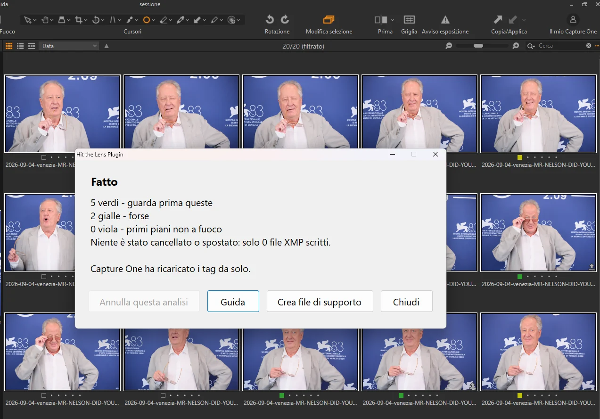Select the Crop cursor tool
This screenshot has height=419, width=600.
click(79, 20)
